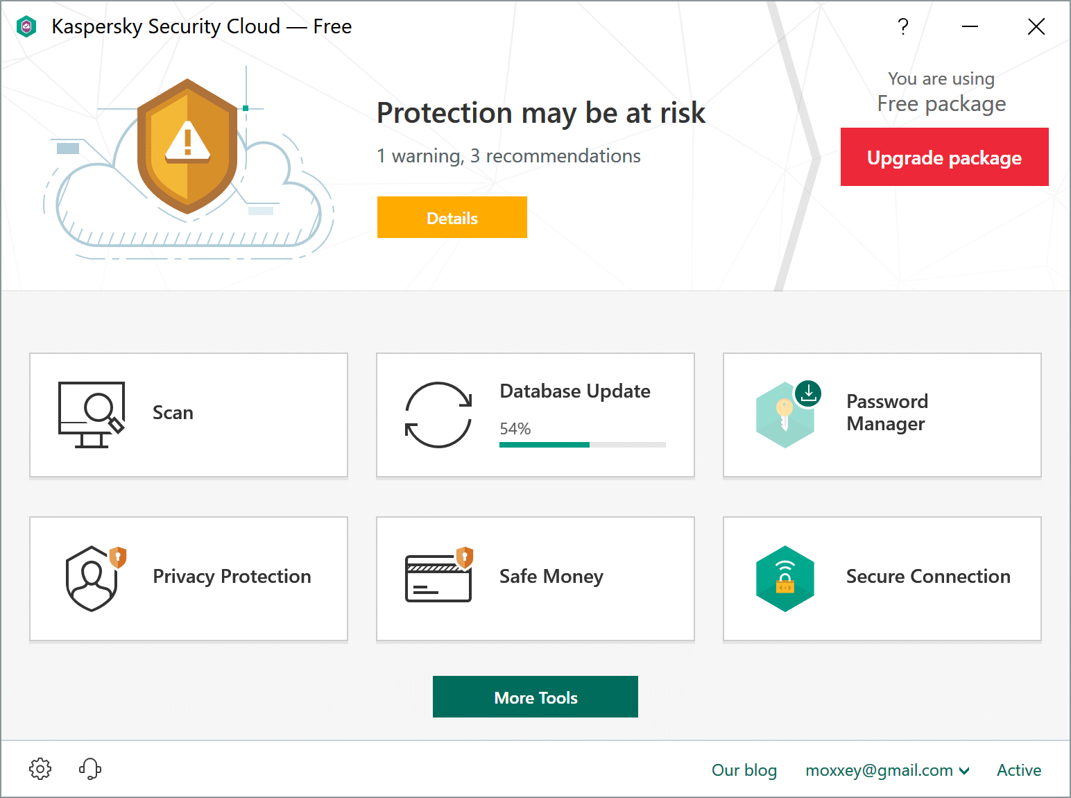
Task: Click the Active license status link
Action: pos(1018,770)
